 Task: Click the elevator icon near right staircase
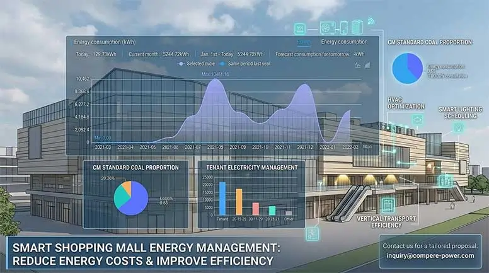[446, 181]
